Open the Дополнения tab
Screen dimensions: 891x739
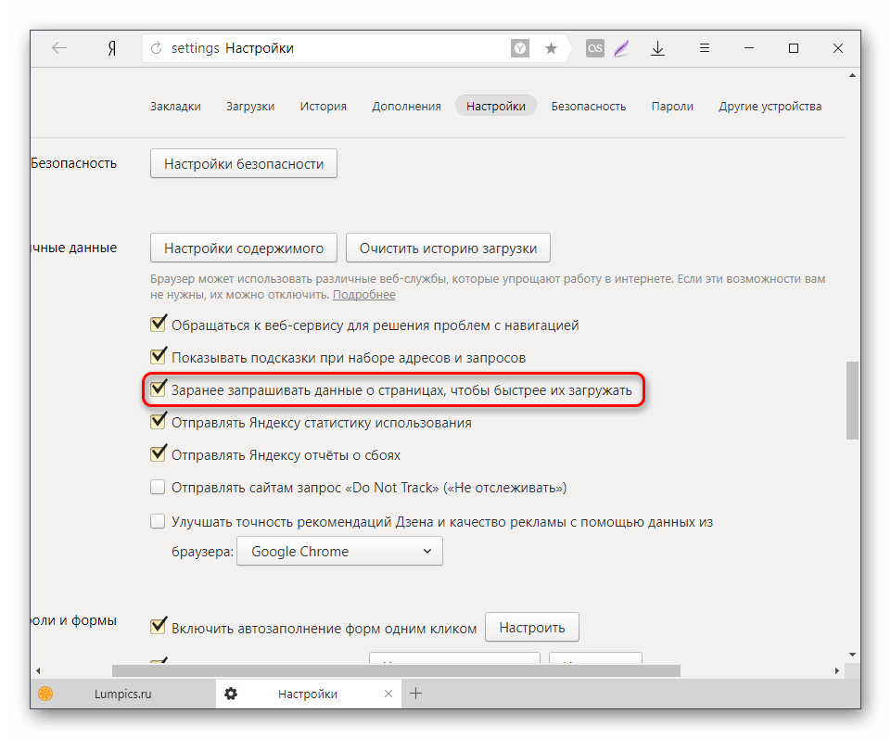(x=406, y=107)
